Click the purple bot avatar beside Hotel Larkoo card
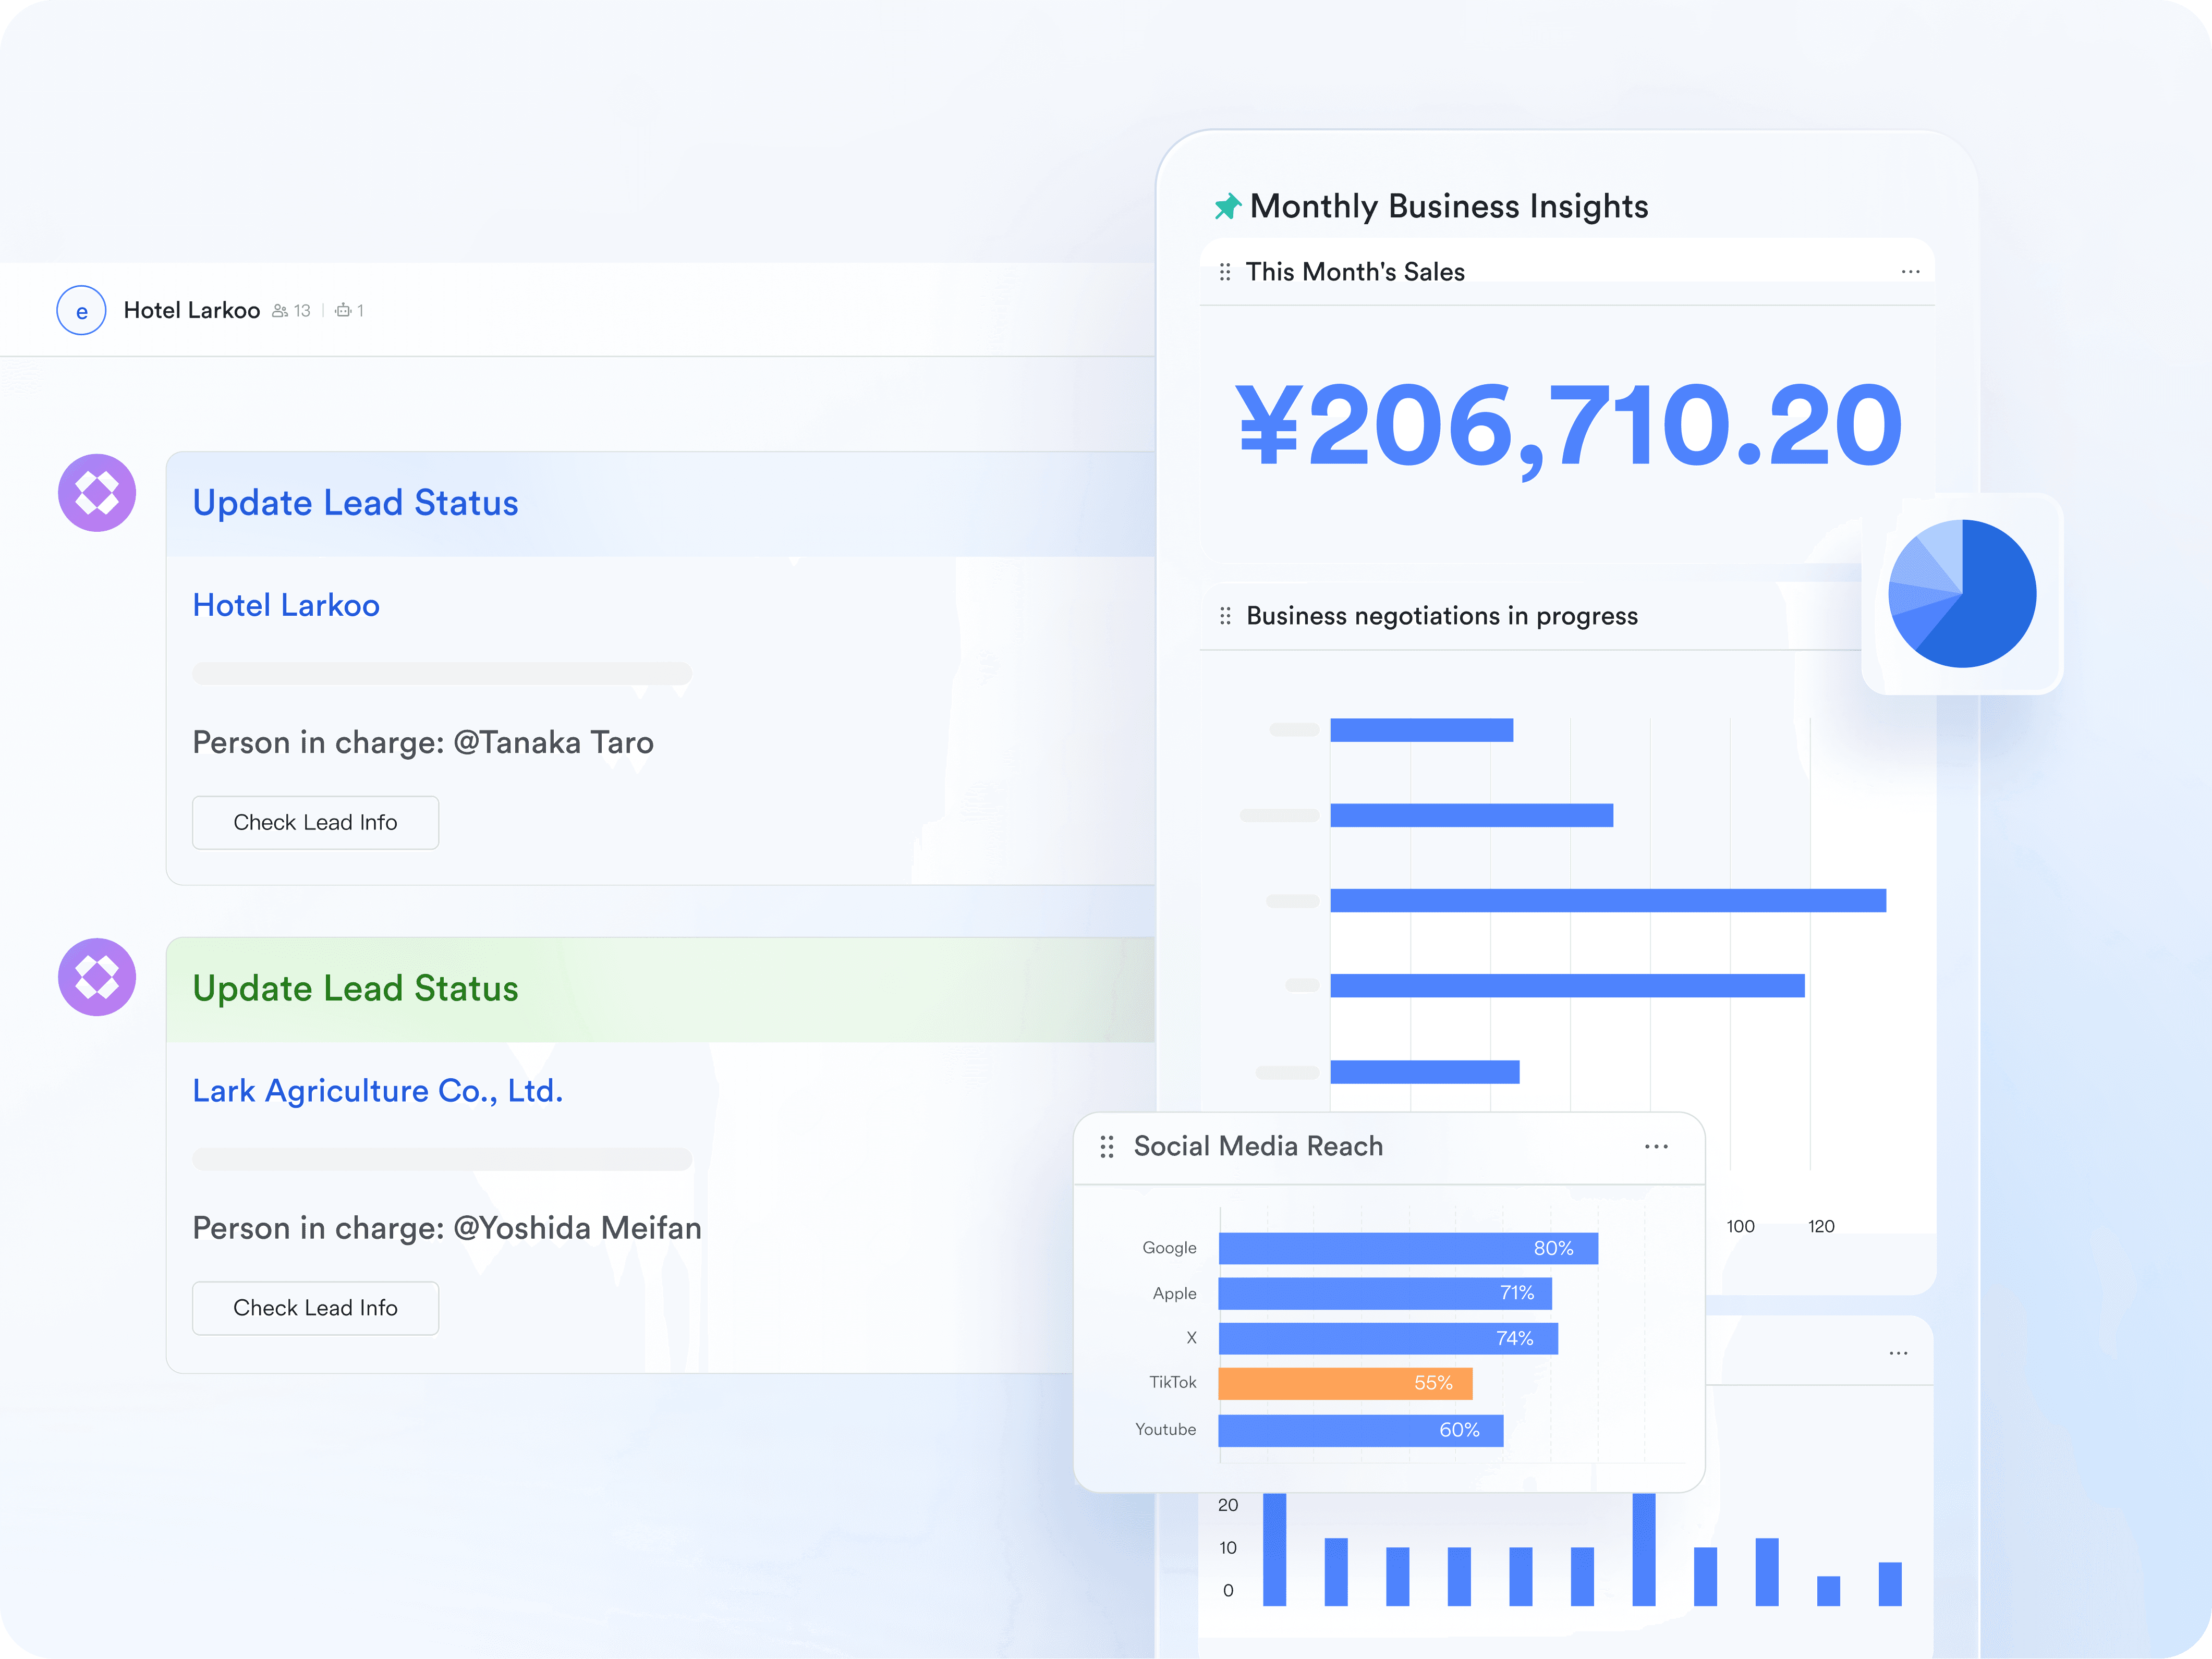The height and width of the screenshot is (1659, 2212). tap(97, 493)
